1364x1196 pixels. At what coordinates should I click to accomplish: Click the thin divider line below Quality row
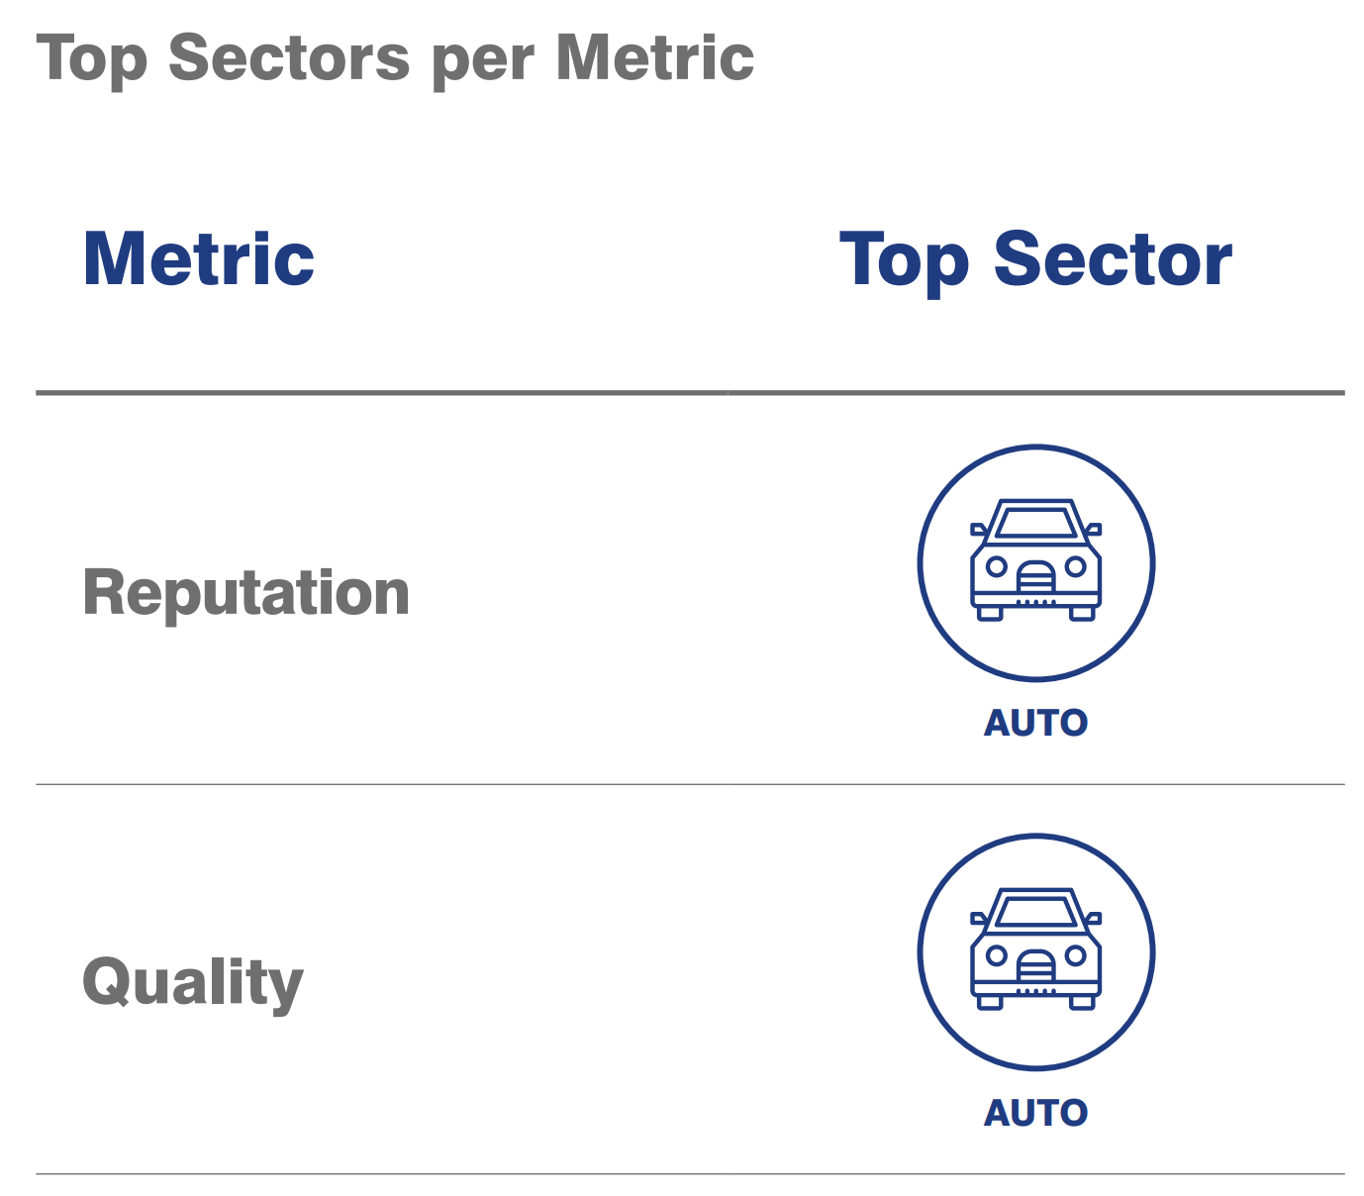tap(690, 1174)
